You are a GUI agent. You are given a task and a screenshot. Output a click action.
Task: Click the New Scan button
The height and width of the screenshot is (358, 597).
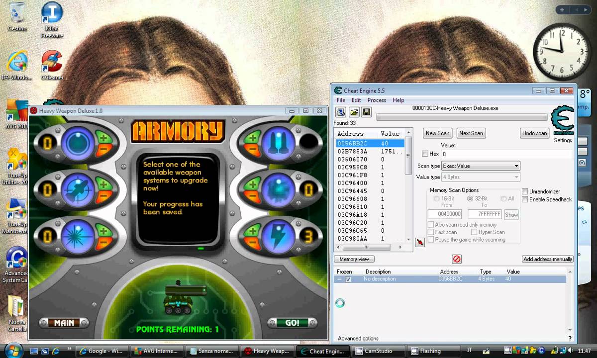pos(438,133)
